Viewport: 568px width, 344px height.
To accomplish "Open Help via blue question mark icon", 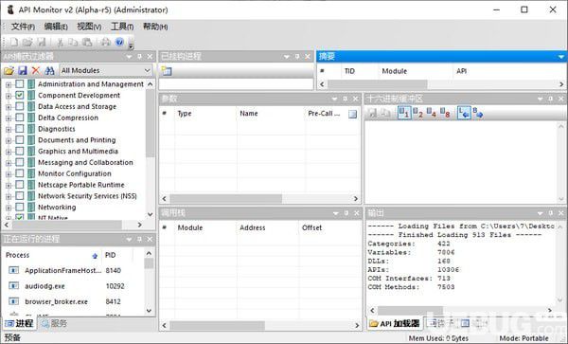I will point(119,42).
